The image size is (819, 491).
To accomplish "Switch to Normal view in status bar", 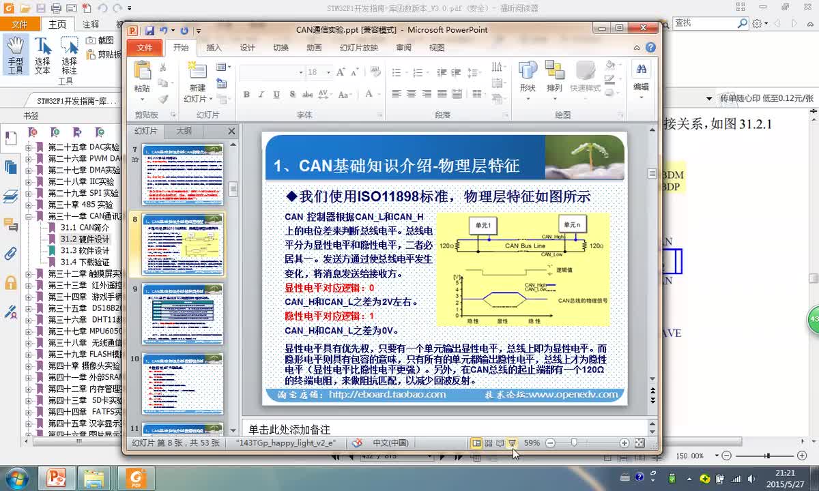I will [x=476, y=443].
